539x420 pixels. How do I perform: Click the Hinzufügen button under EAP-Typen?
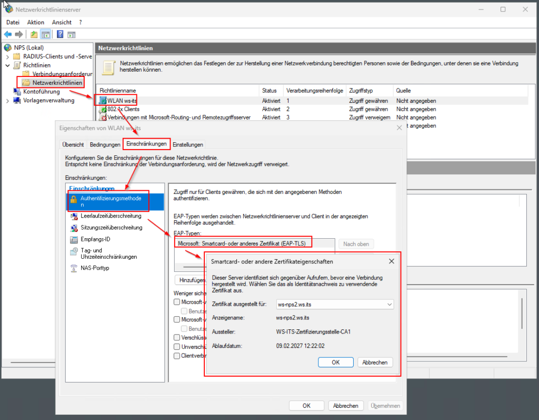coord(192,280)
